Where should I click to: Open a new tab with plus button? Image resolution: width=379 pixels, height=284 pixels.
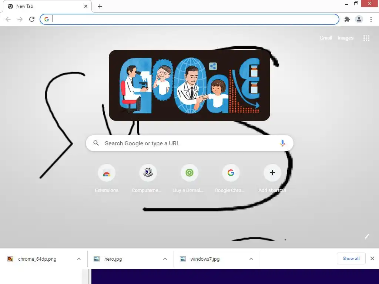[100, 6]
